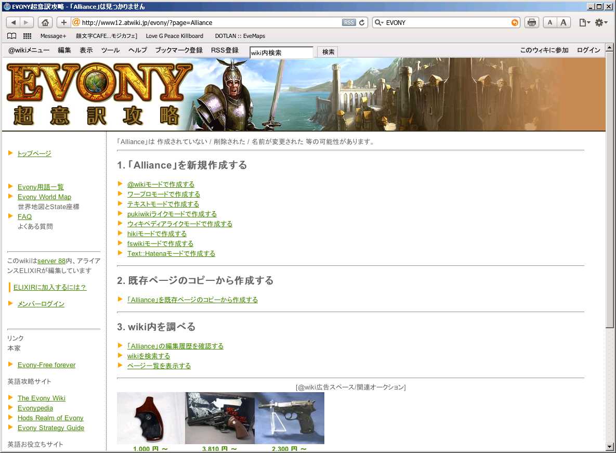This screenshot has height=453, width=616.
Task: Increase text size with large A button
Action: (563, 23)
